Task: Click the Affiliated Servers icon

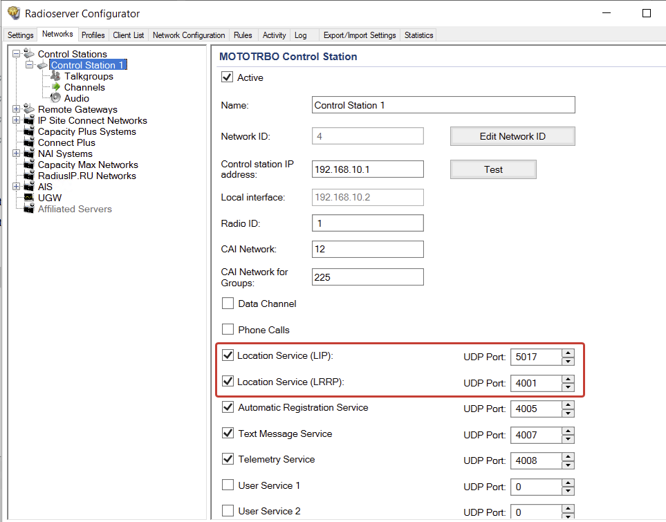Action: tap(29, 209)
